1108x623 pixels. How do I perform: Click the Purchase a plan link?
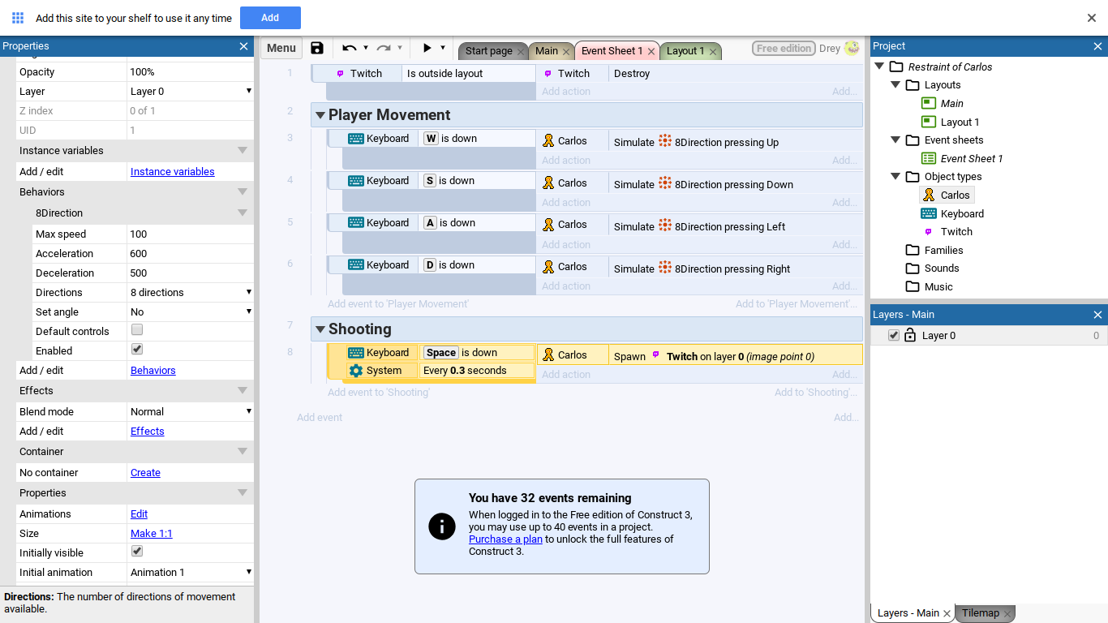point(505,539)
